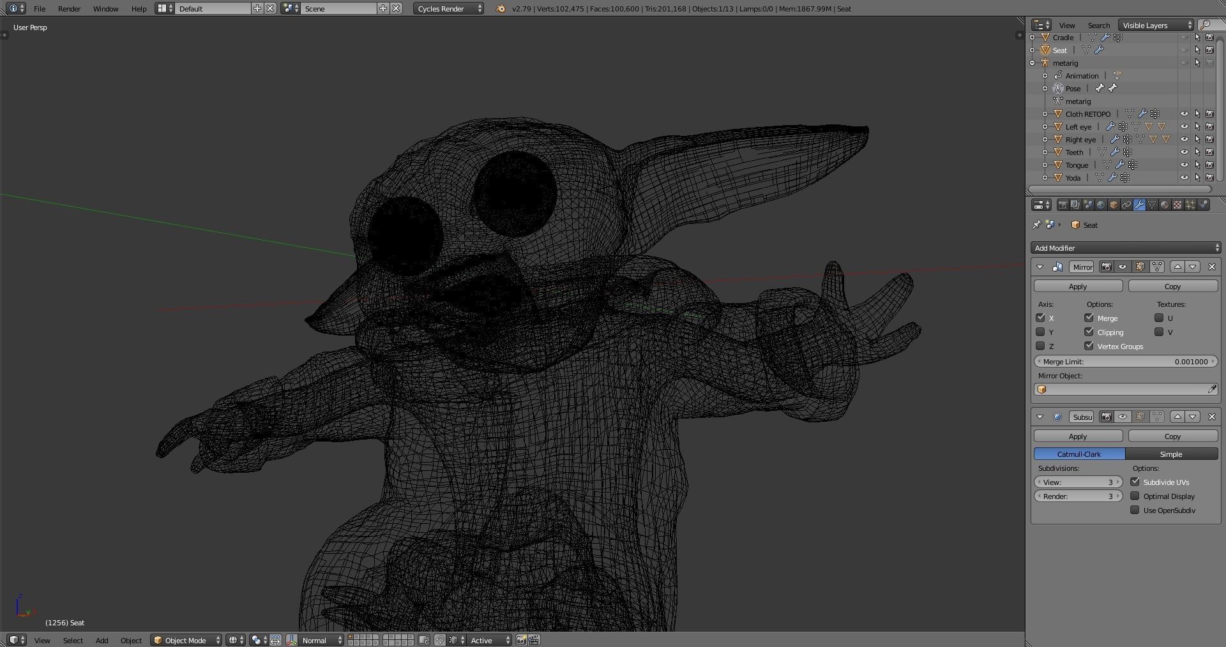Click the pin icon in the Properties header
Screen dimensions: 1226x647
(1037, 225)
